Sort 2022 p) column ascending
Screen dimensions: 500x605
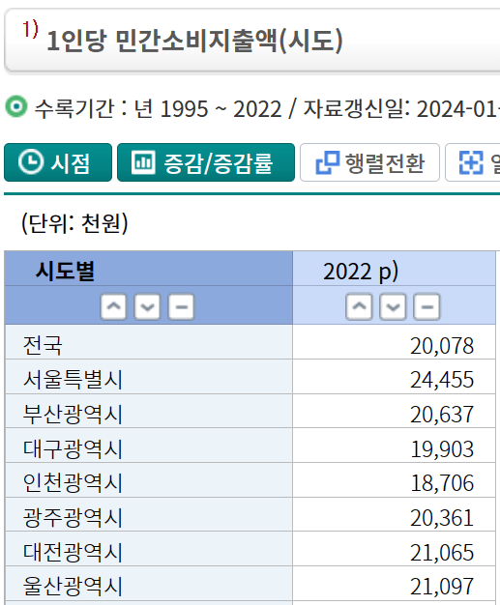pos(359,306)
